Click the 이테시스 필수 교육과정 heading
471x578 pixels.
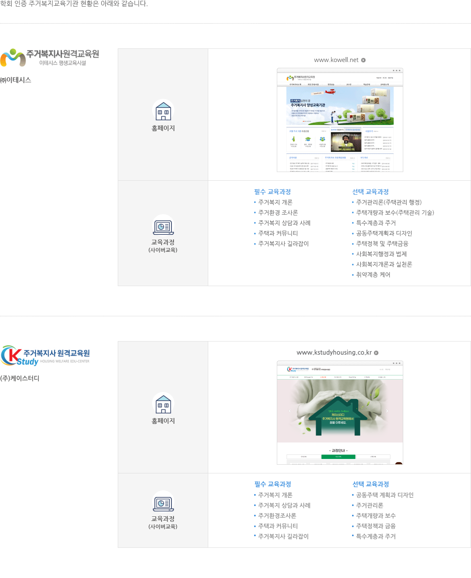[x=273, y=192]
